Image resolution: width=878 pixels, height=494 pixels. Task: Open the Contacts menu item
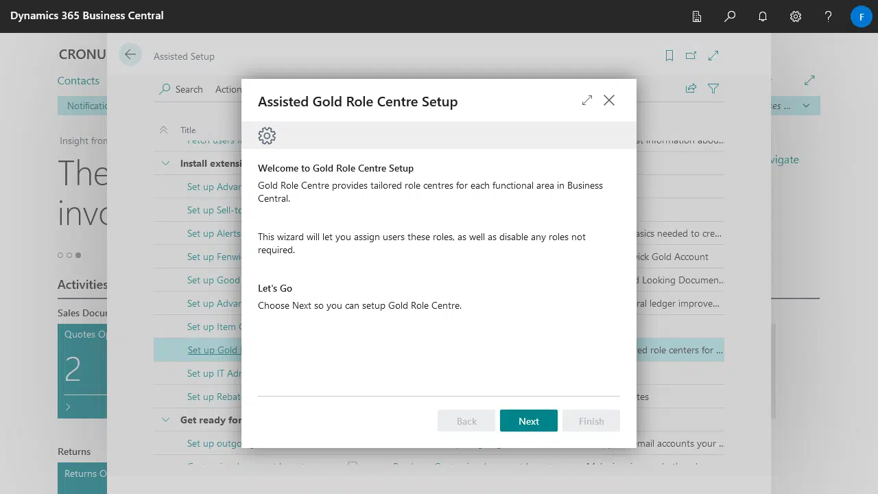coord(78,81)
